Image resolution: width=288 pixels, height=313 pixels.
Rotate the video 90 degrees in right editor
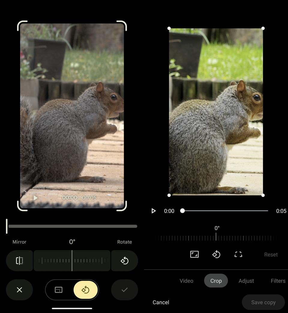coord(216,254)
